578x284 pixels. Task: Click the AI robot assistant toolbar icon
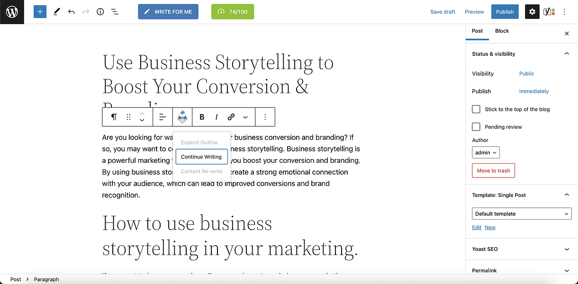[x=182, y=117]
